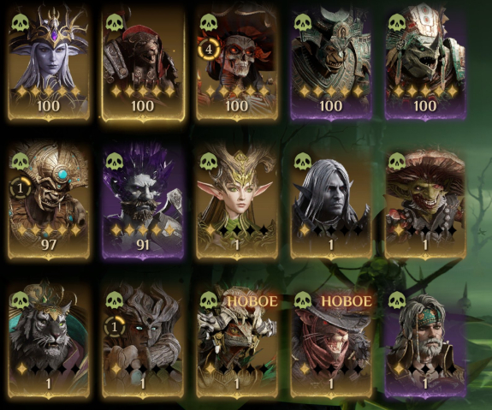Click НОВОЕ label on armored lizard card
Image resolution: width=492 pixels, height=410 pixels.
[x=252, y=301]
